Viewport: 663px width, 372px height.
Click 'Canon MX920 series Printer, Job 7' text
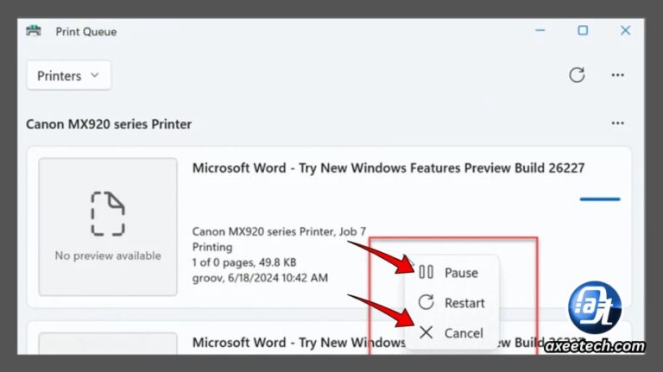click(279, 231)
